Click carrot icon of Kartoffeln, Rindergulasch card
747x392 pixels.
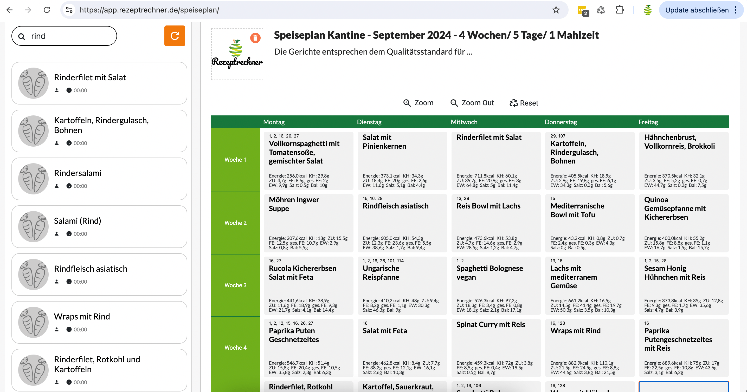click(x=33, y=131)
